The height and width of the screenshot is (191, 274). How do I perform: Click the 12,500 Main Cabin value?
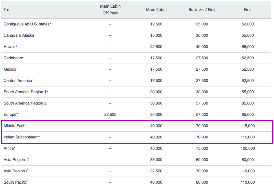pyautogui.click(x=156, y=24)
